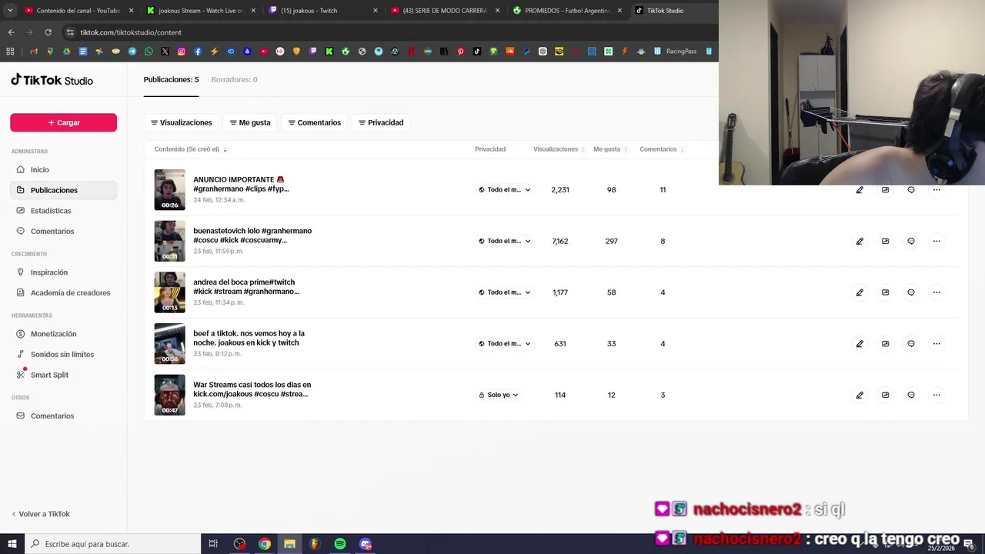Open three-dot menu for buenastetovich lolo post
The width and height of the screenshot is (985, 554).
click(x=937, y=241)
